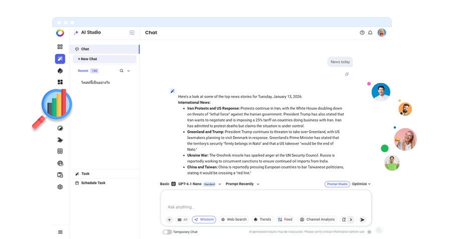The width and height of the screenshot is (472, 239).
Task: Open the help question mark icon
Action: point(362,32)
